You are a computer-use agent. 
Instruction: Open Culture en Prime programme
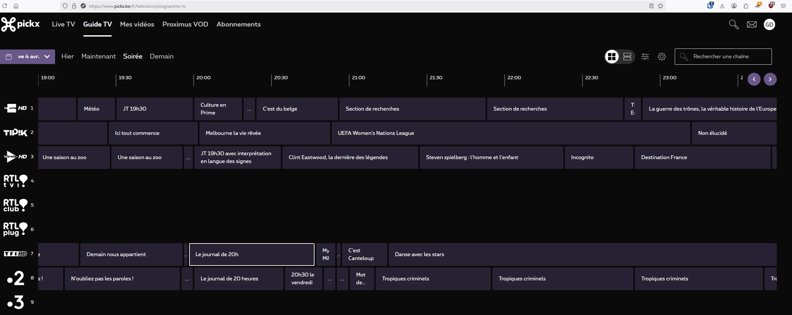coord(218,109)
